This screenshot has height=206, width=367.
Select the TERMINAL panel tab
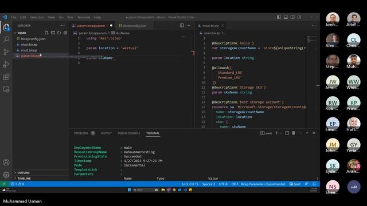[x=153, y=133]
